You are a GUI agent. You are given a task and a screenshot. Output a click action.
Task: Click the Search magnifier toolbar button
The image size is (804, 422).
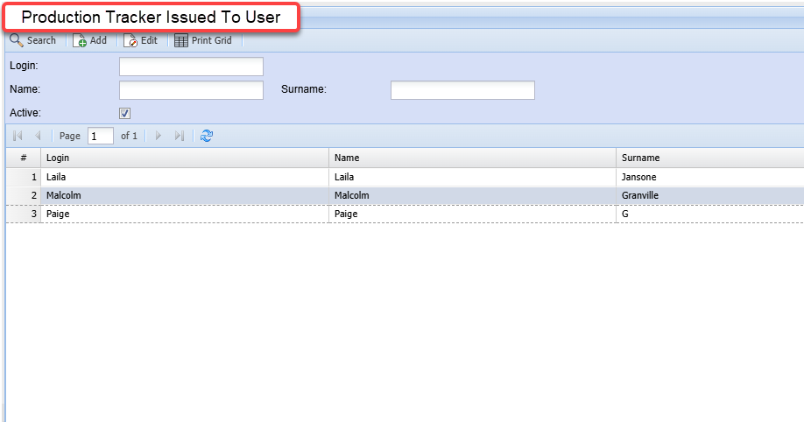point(32,40)
